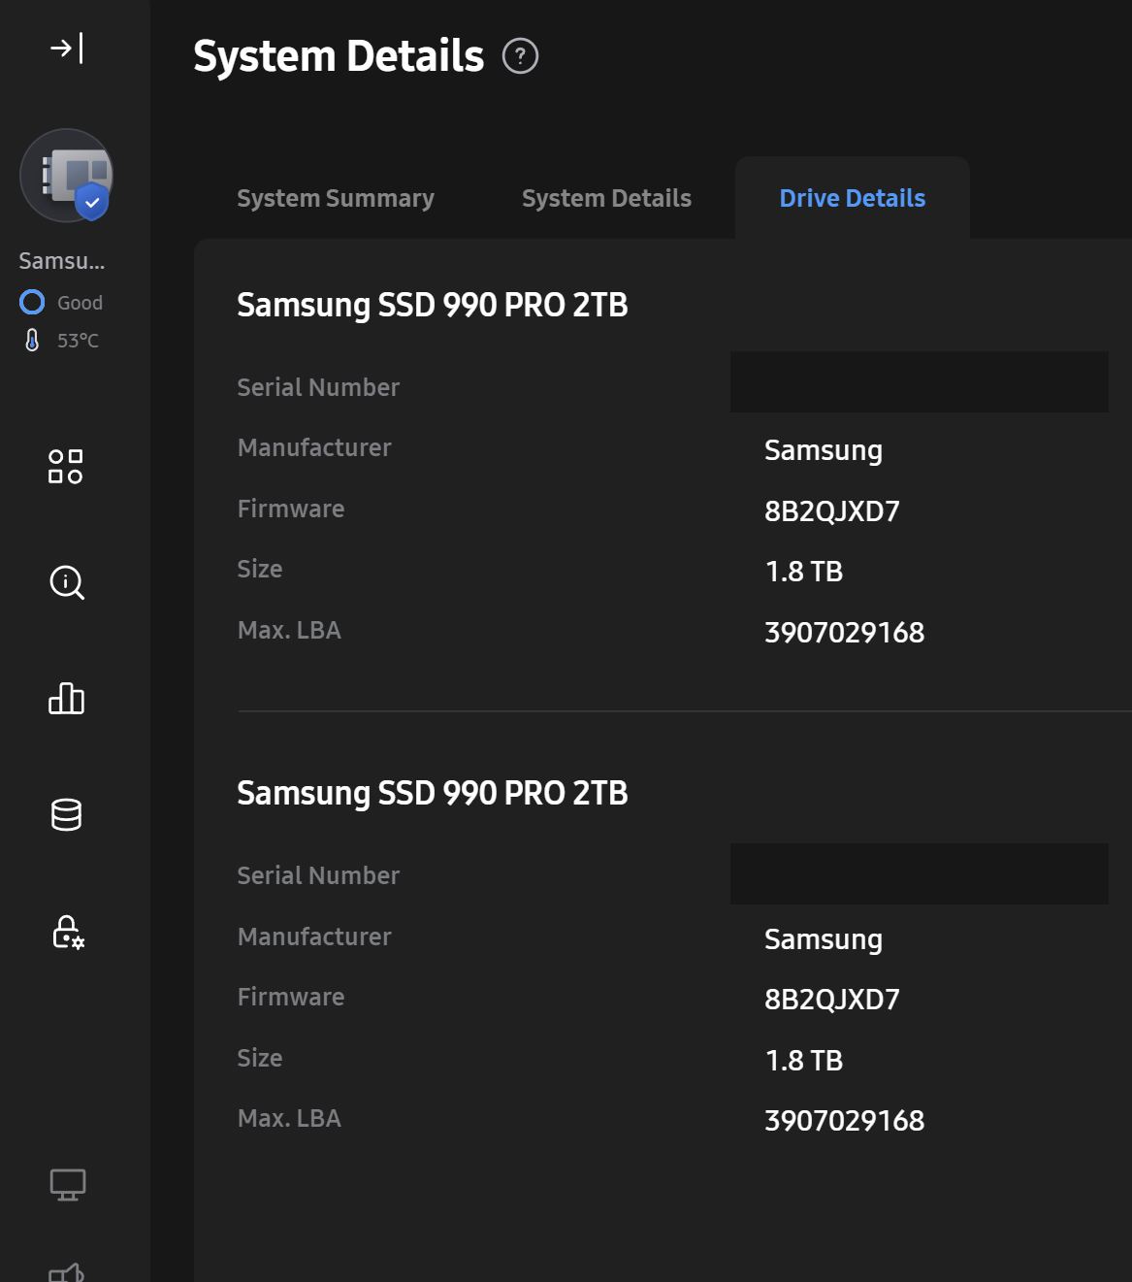The height and width of the screenshot is (1282, 1132).
Task: Open the dashboard grid icon in sidebar
Action: coord(66,467)
